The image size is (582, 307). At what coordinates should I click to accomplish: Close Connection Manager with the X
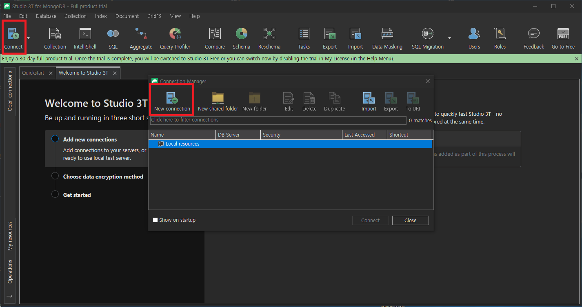[428, 81]
